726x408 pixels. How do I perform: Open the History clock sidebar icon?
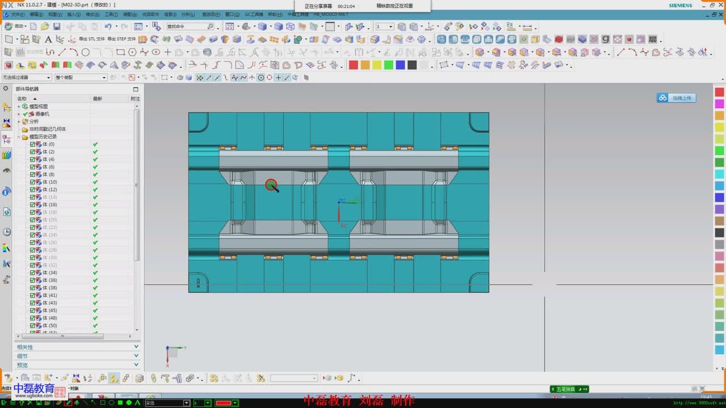pyautogui.click(x=7, y=232)
